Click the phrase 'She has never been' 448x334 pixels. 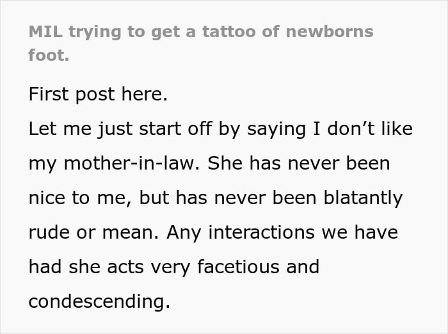click(x=299, y=163)
